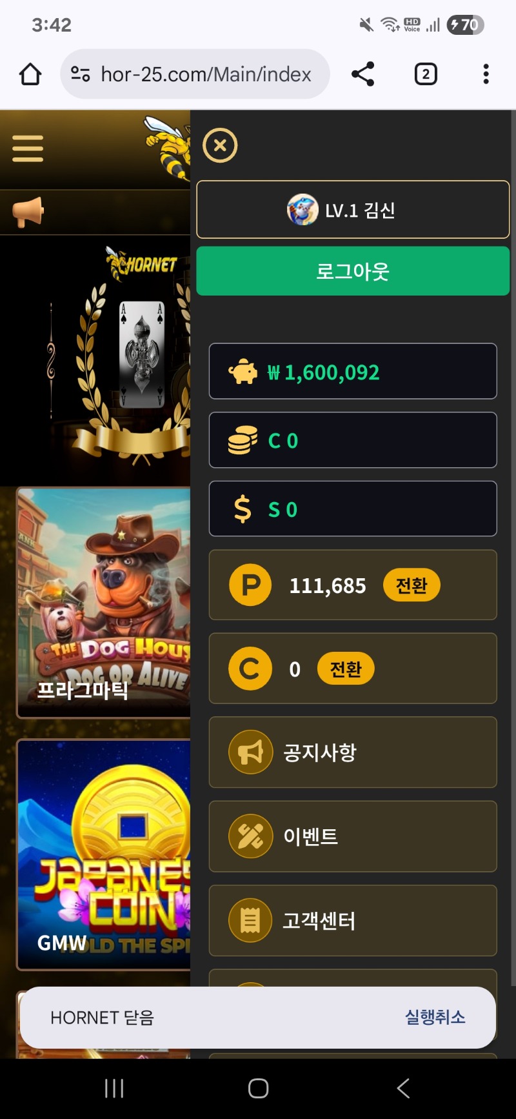Tap the yellow P point icon
This screenshot has height=1119, width=516.
250,585
